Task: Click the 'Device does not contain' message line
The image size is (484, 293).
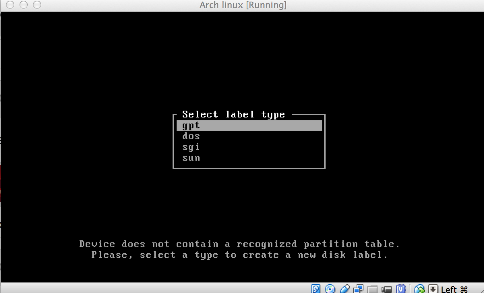Action: [240, 244]
